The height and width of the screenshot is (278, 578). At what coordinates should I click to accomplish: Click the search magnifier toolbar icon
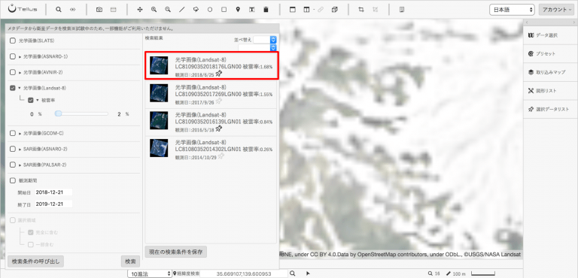coord(58,10)
